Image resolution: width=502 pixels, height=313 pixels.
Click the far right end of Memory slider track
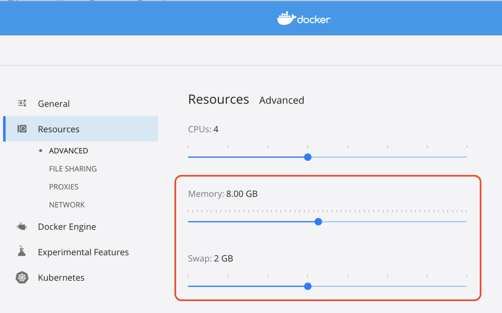tap(465, 221)
